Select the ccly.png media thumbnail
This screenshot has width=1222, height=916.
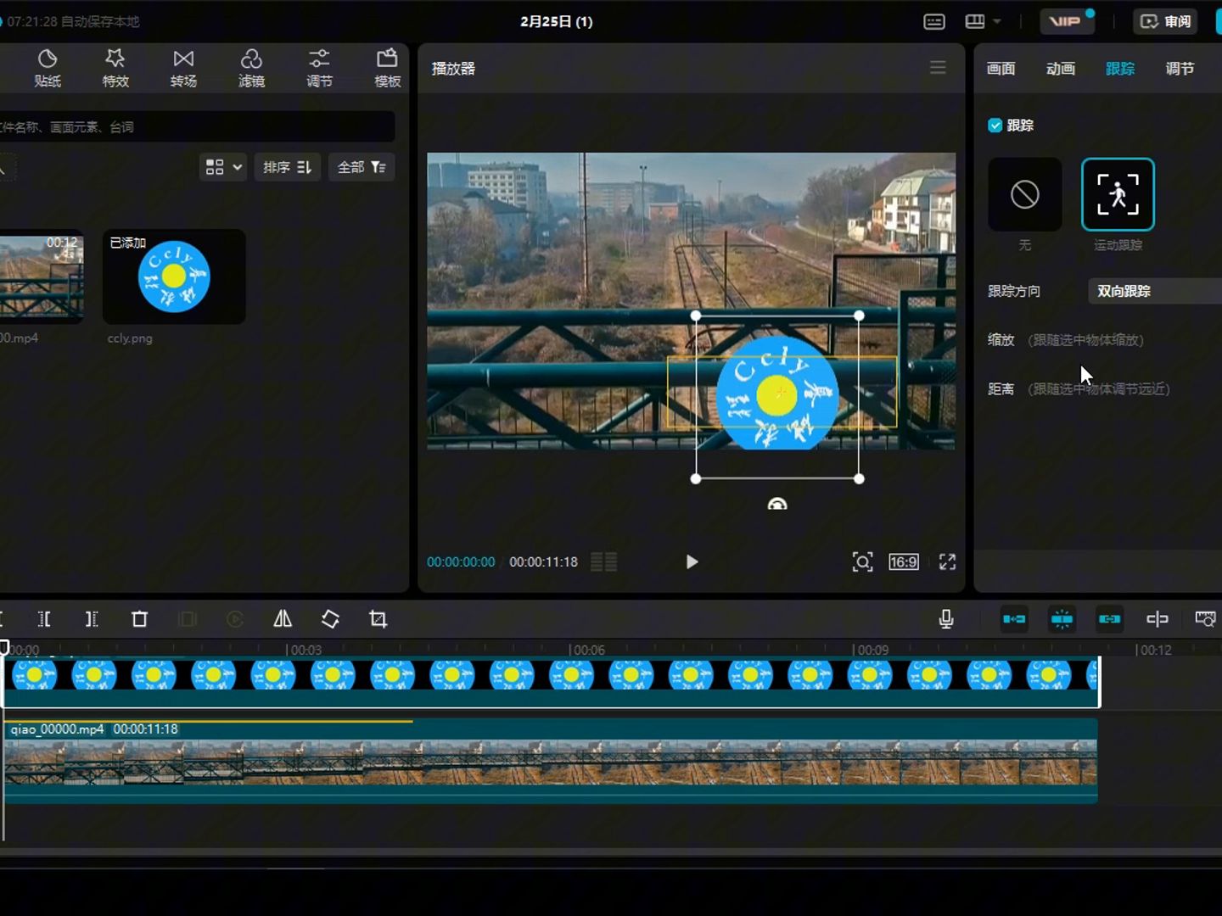coord(174,276)
